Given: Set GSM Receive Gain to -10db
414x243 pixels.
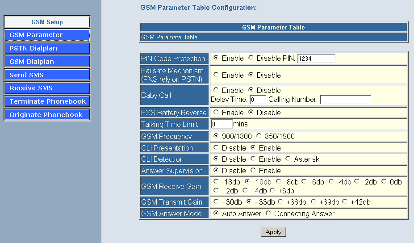Looking at the screenshot, I should [247, 181].
